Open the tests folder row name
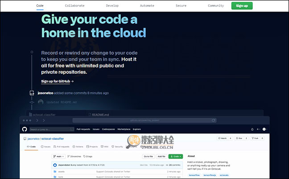 pos(61,177)
